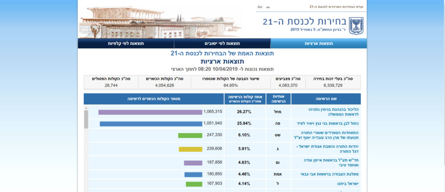This screenshot has width=445, height=192.
Task: Click the table scrollbar up arrow
Action: [x=86, y=108]
